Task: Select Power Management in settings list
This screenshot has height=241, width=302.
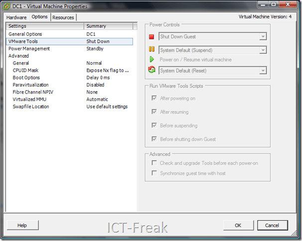Action: coord(29,49)
